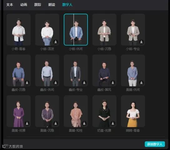
Task: Click the label text 美婧-优雅
Action: click(x=18, y=130)
